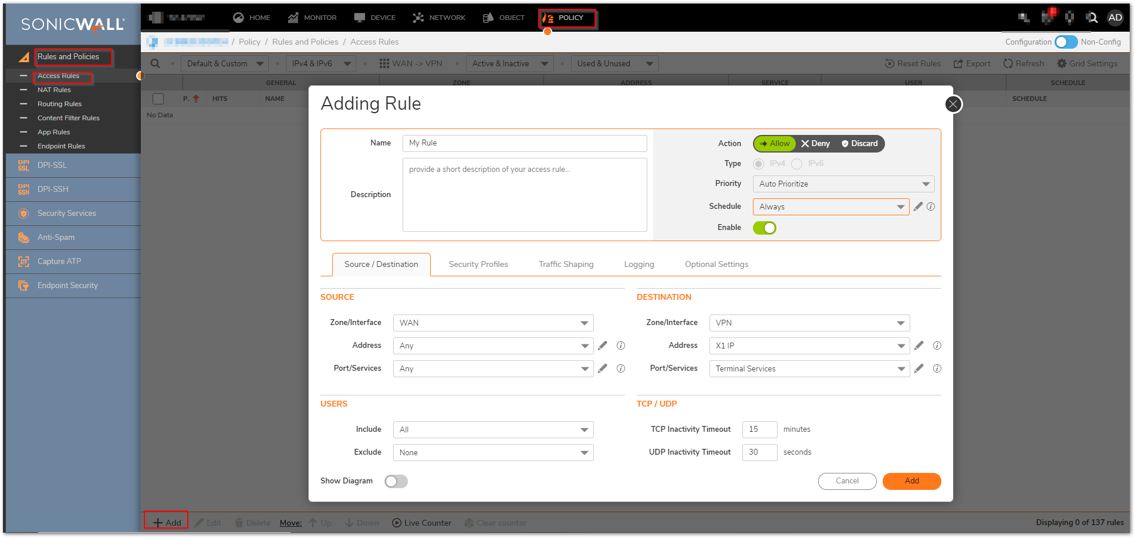Turn on Show Diagram toggle
This screenshot has height=538, width=1135.
[x=396, y=481]
